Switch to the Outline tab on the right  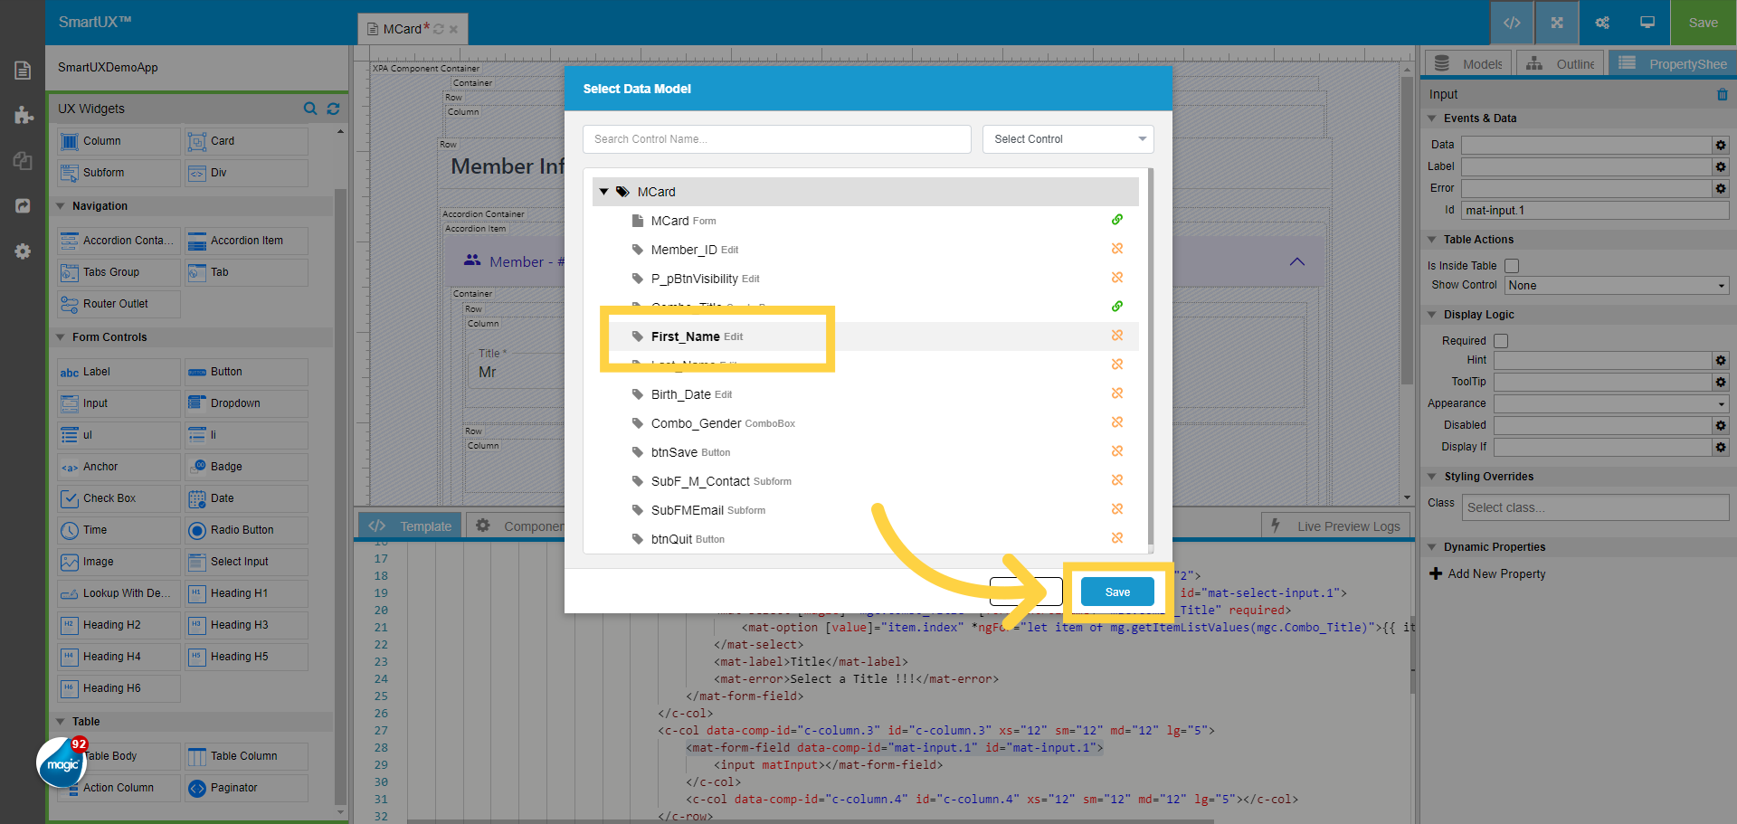[1560, 62]
